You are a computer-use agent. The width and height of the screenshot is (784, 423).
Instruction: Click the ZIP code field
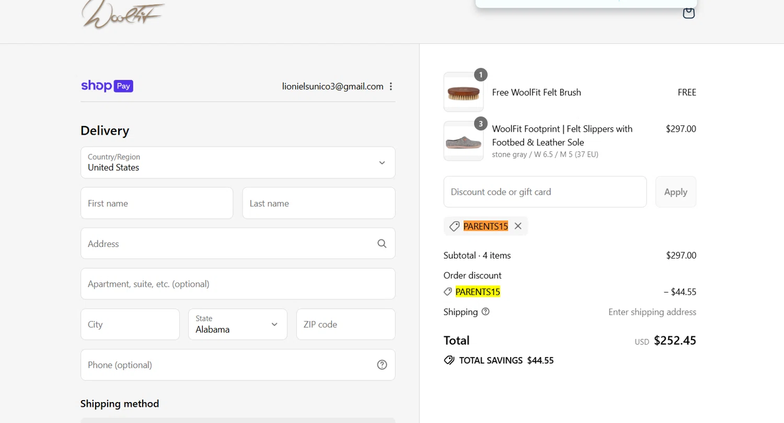[346, 324]
